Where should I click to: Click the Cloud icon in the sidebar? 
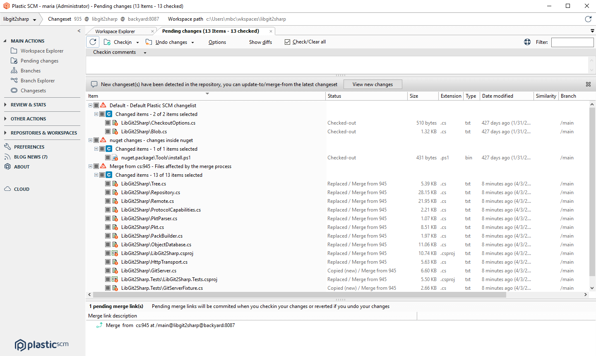point(7,189)
